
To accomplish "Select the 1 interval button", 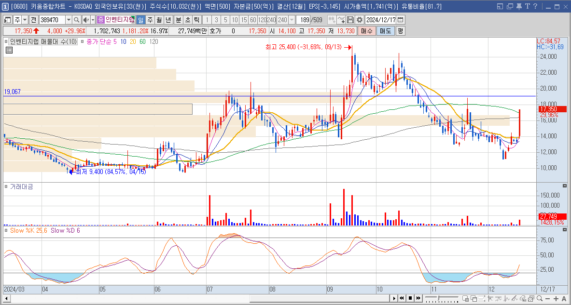I will click(x=207, y=20).
